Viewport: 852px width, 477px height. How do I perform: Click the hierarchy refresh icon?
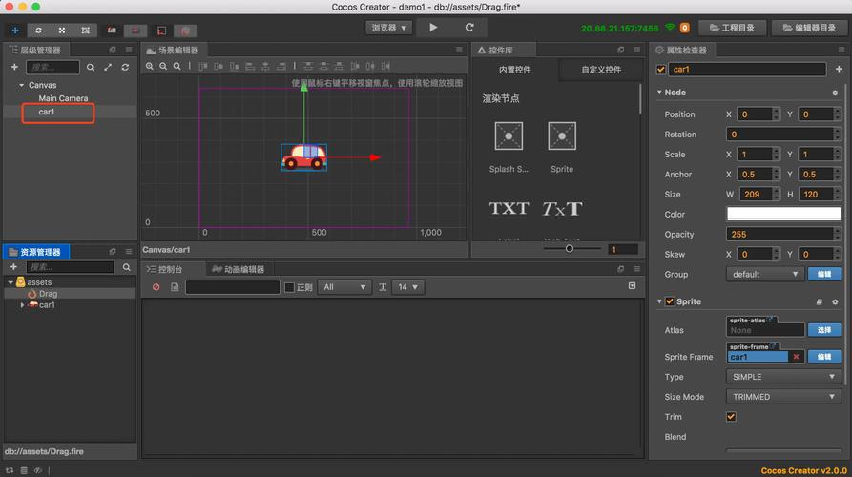pyautogui.click(x=126, y=67)
